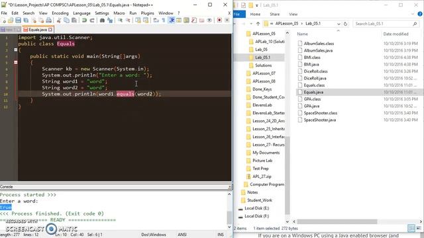Screen dimensions: 424x238
Task: Open Find with the binoculars icon
Action: point(102,20)
